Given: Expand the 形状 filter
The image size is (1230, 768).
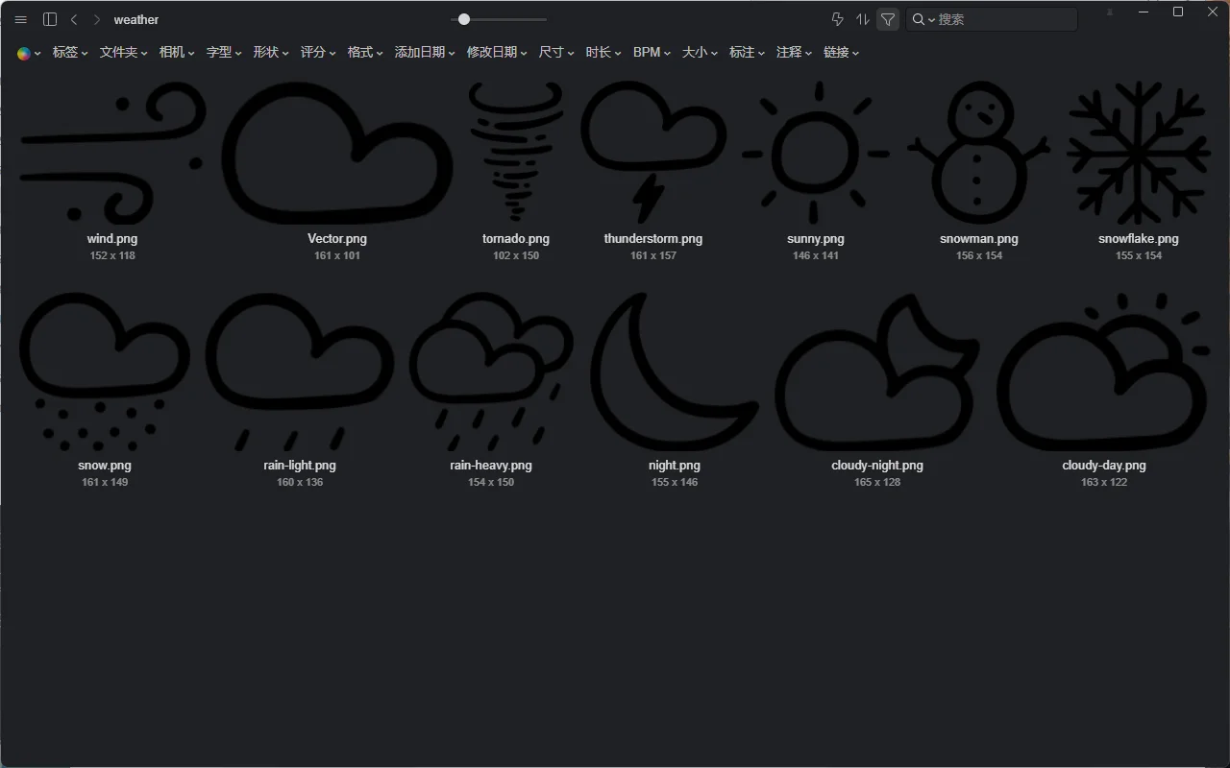Looking at the screenshot, I should coord(271,53).
